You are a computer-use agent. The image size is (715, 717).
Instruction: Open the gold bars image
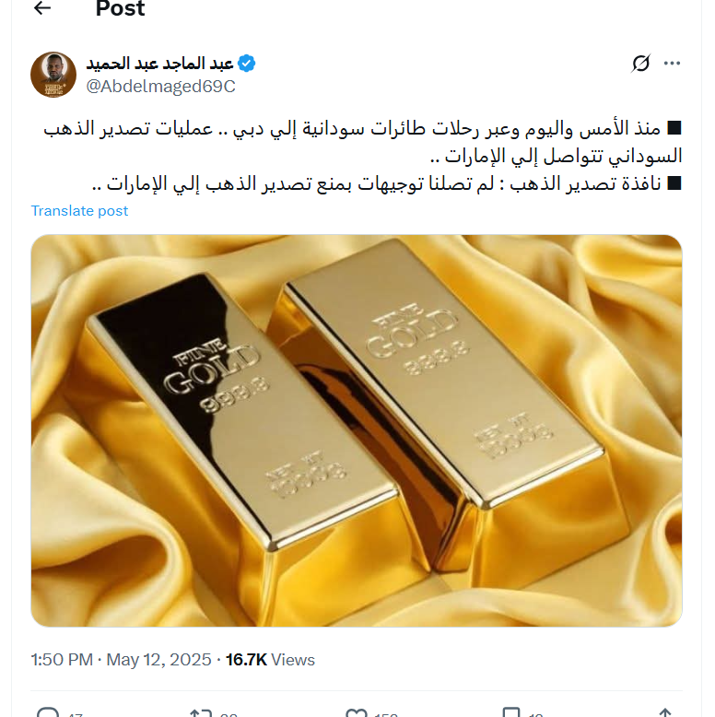(x=357, y=430)
